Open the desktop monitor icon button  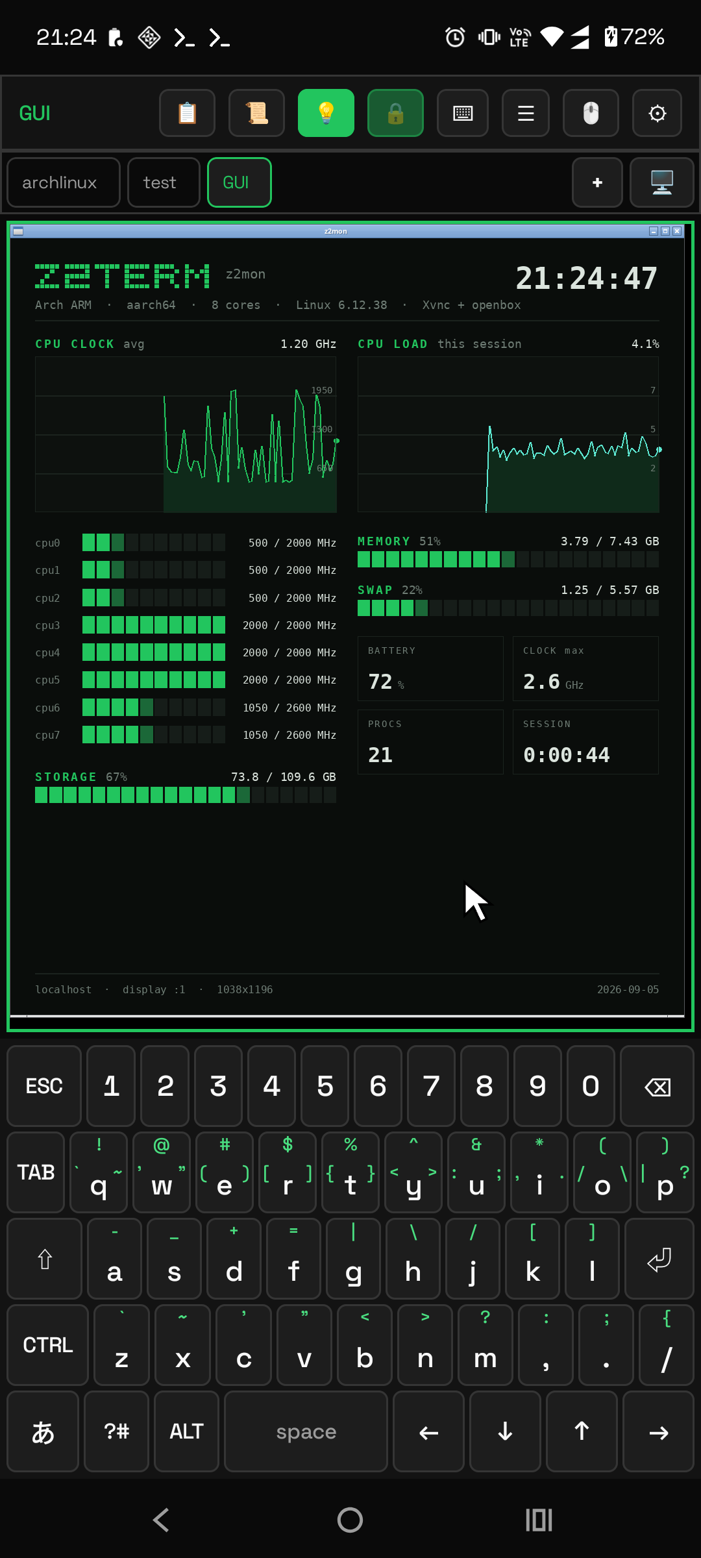(x=662, y=182)
